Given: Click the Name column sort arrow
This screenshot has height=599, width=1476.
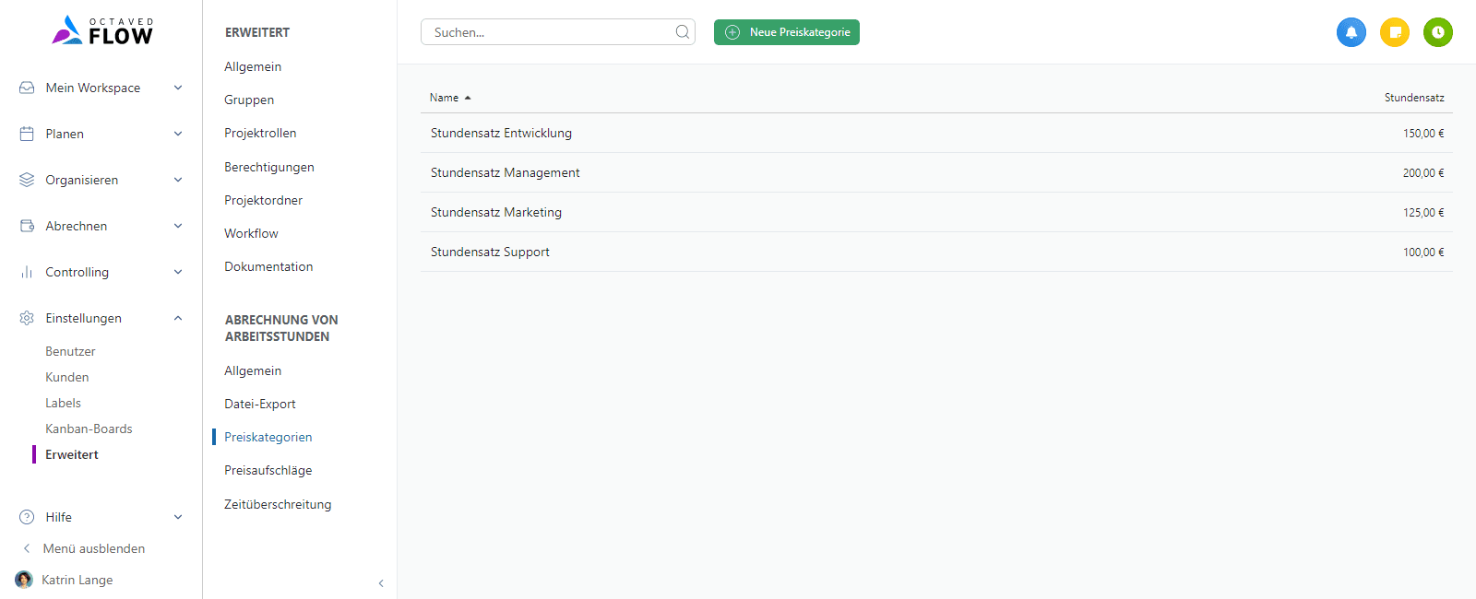Looking at the screenshot, I should coord(468,98).
